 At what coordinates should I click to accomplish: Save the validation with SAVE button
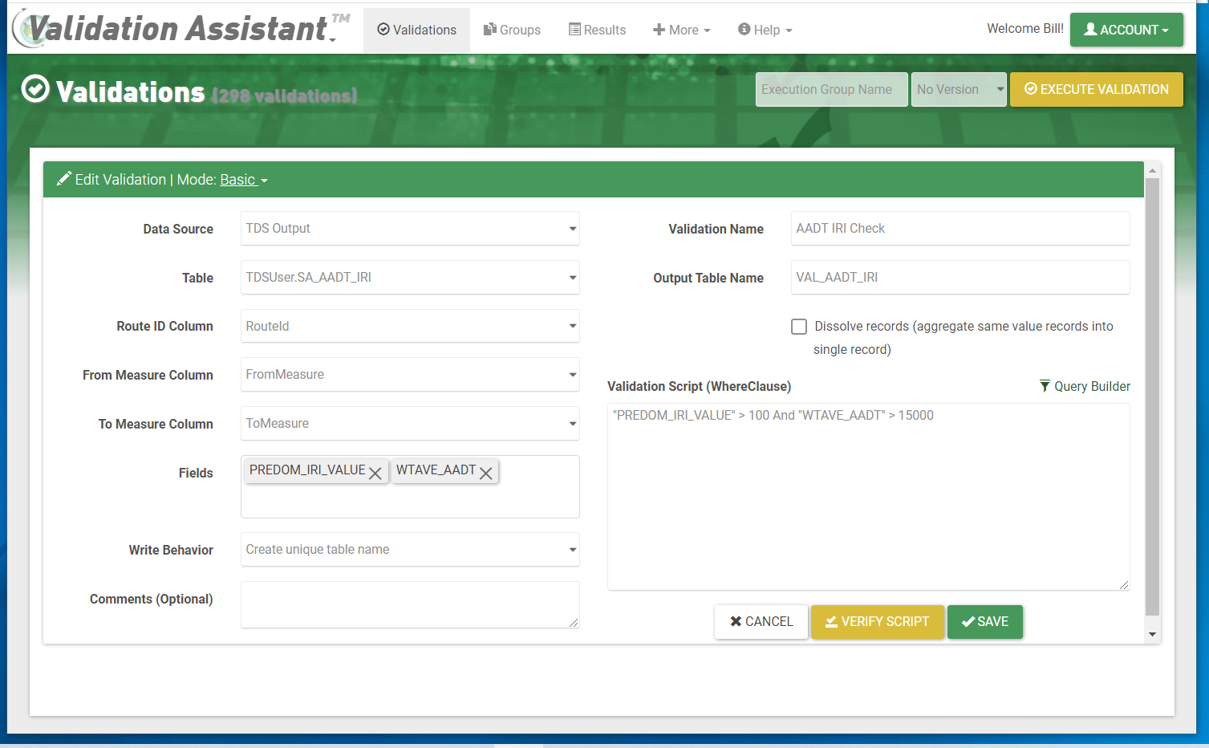(x=985, y=622)
